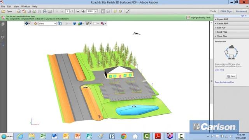Click the Save file floppy icon
The height and width of the screenshot is (140, 249).
click(39, 11)
